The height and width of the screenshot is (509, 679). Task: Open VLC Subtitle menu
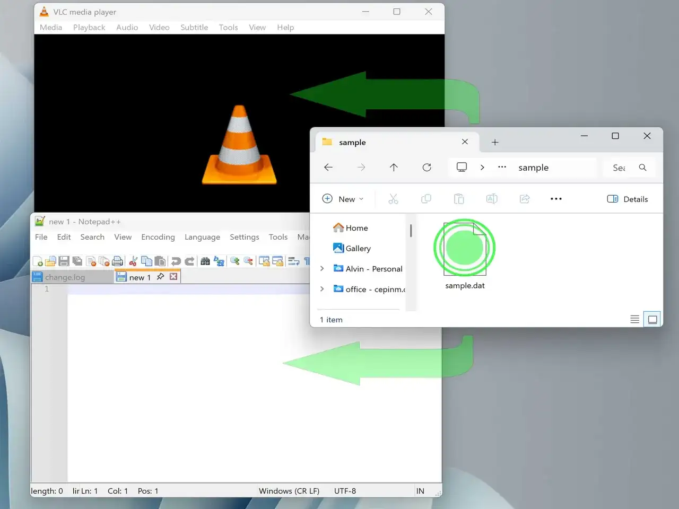(x=194, y=27)
